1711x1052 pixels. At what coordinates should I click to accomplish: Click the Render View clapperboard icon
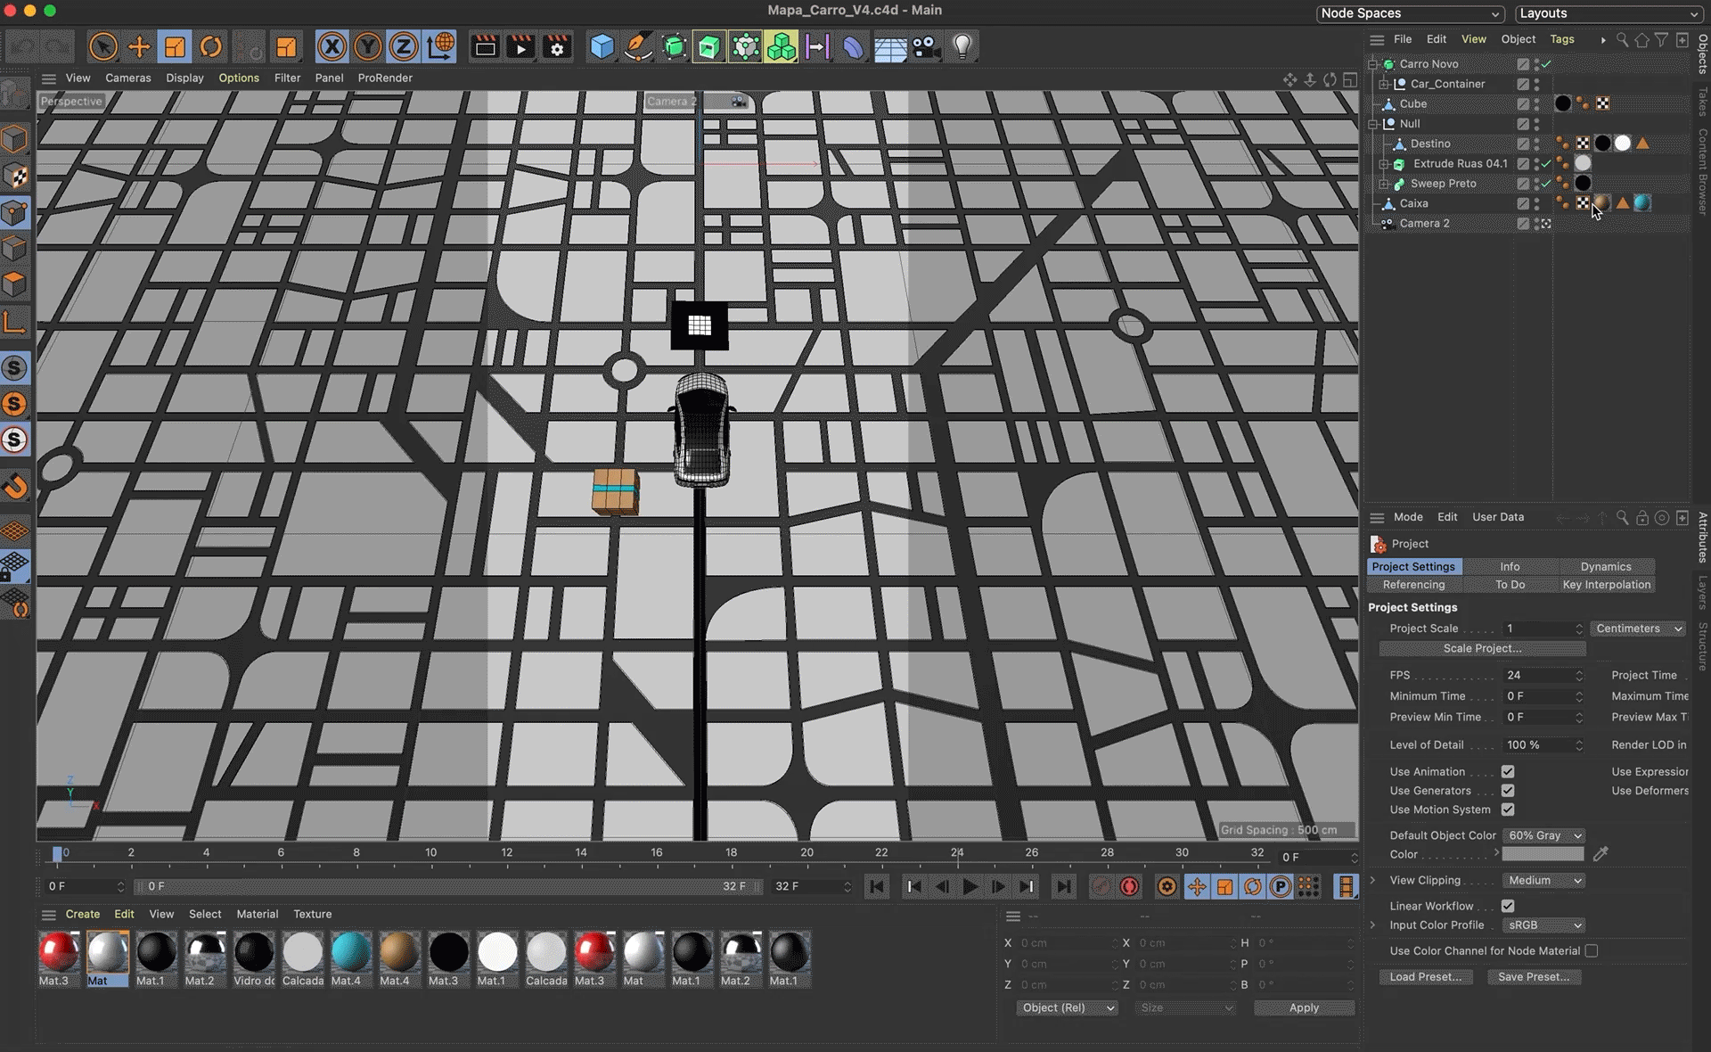tap(485, 46)
